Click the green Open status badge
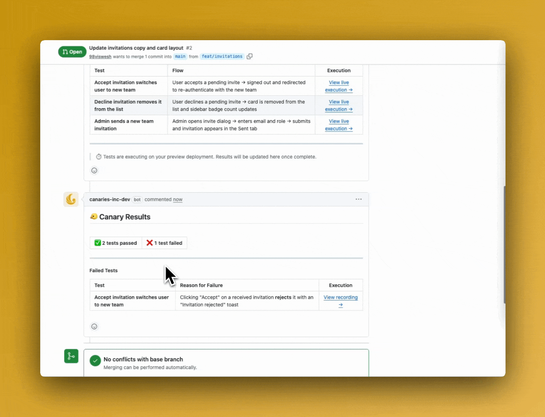Image resolution: width=545 pixels, height=417 pixels. [x=72, y=52]
